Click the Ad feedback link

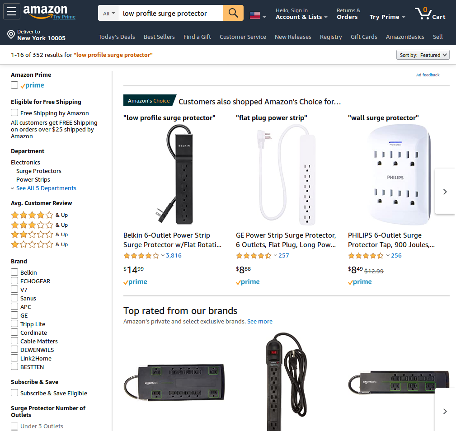pos(428,75)
